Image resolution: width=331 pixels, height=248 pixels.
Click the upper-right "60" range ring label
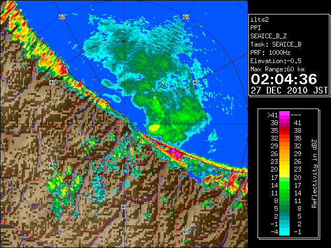(186, 17)
